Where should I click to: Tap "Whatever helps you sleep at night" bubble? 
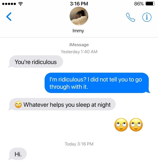click(62, 104)
